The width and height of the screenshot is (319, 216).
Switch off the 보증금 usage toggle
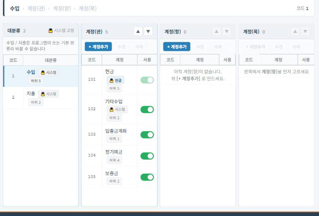coord(147,177)
